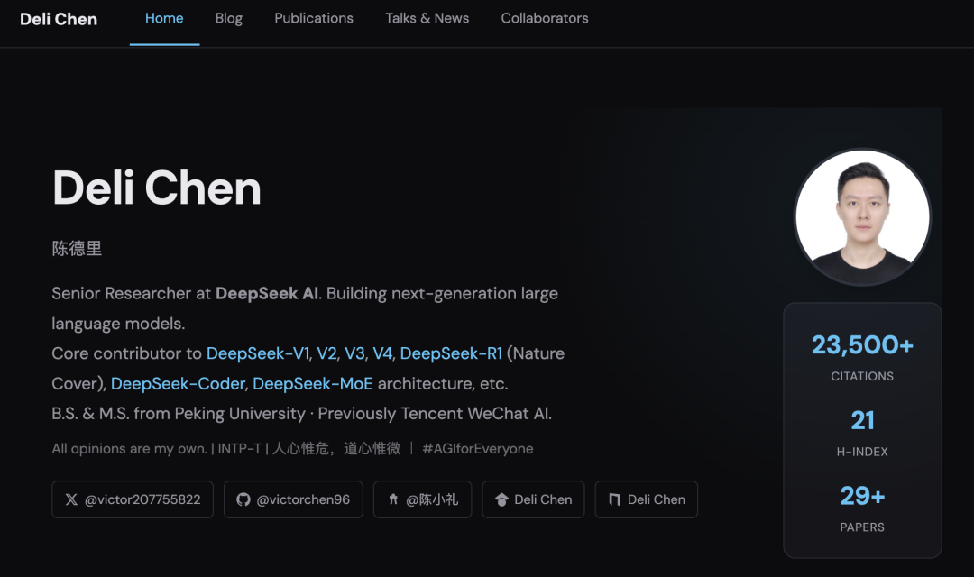974x577 pixels.
Task: Click the INTP-T text in tagline
Action: (x=239, y=448)
